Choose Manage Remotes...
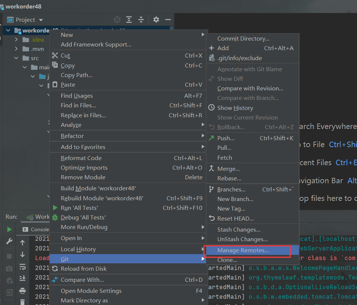This screenshot has height=305, width=357. (x=253, y=250)
